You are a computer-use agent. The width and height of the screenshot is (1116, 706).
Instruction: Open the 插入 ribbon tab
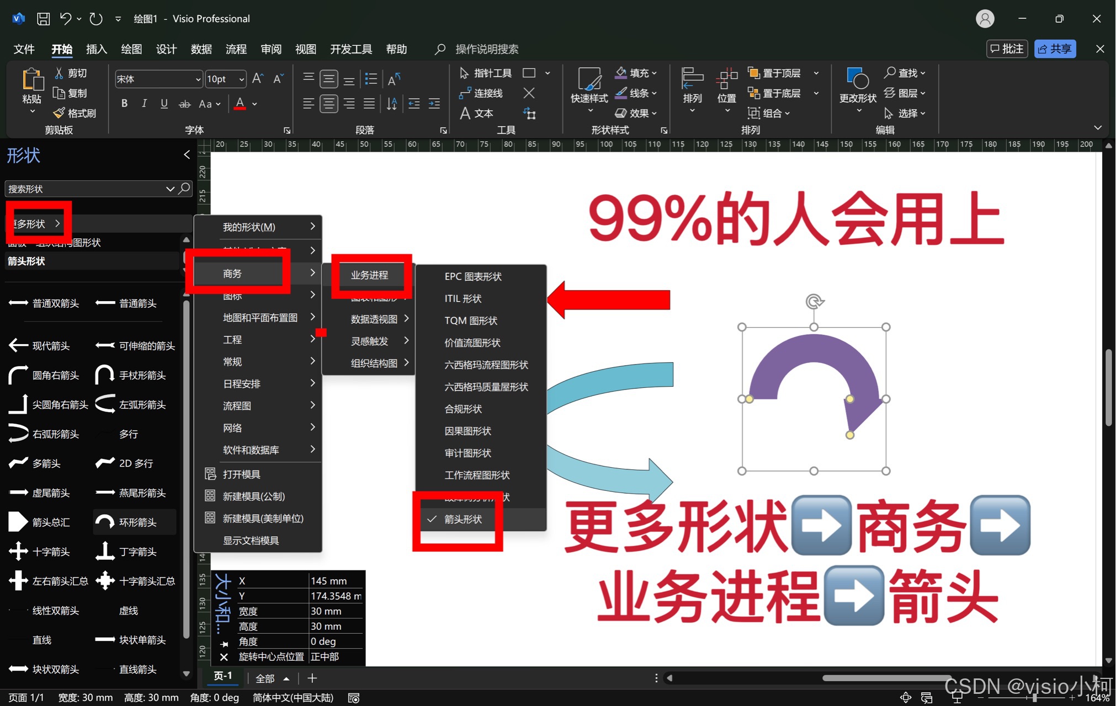click(x=96, y=49)
